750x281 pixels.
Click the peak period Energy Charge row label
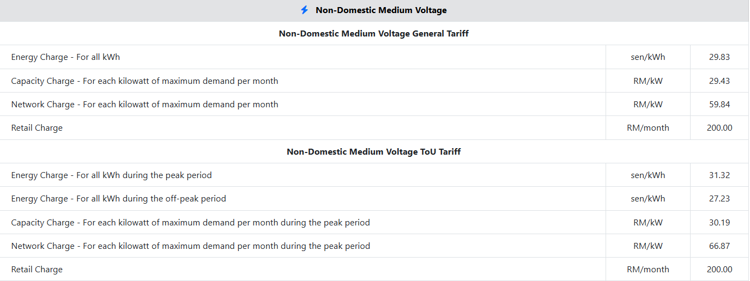point(111,175)
